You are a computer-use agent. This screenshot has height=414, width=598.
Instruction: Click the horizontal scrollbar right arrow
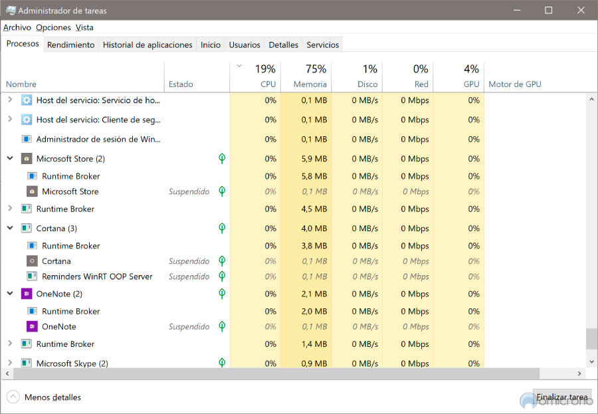[579, 373]
